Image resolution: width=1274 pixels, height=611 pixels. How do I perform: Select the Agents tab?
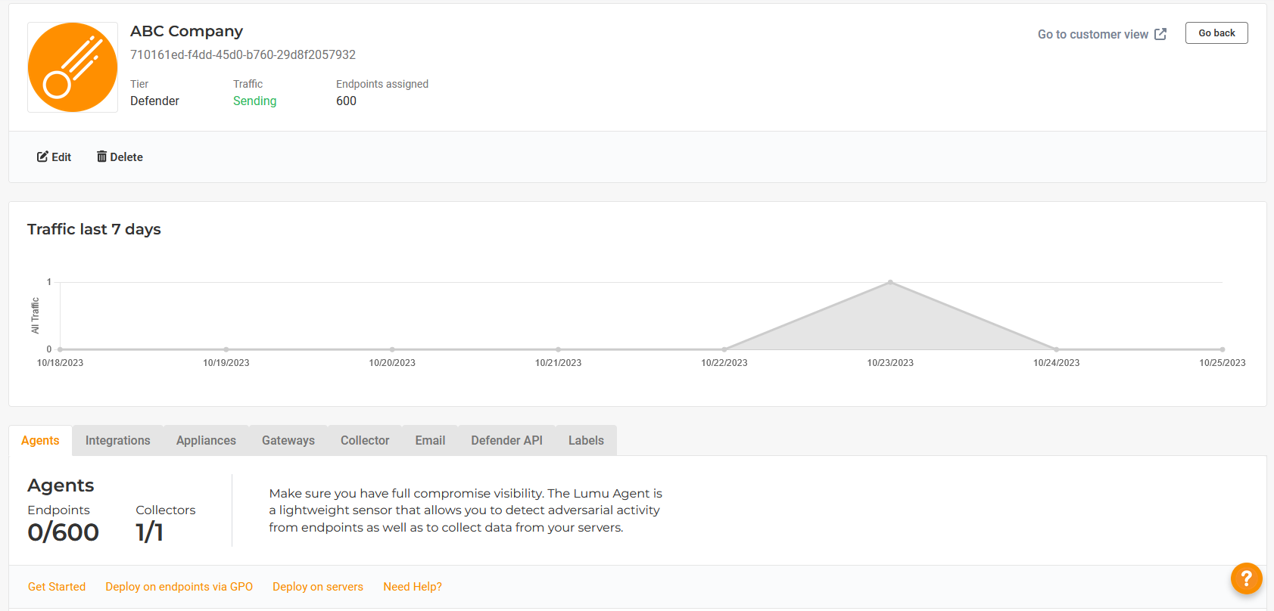tap(40, 441)
